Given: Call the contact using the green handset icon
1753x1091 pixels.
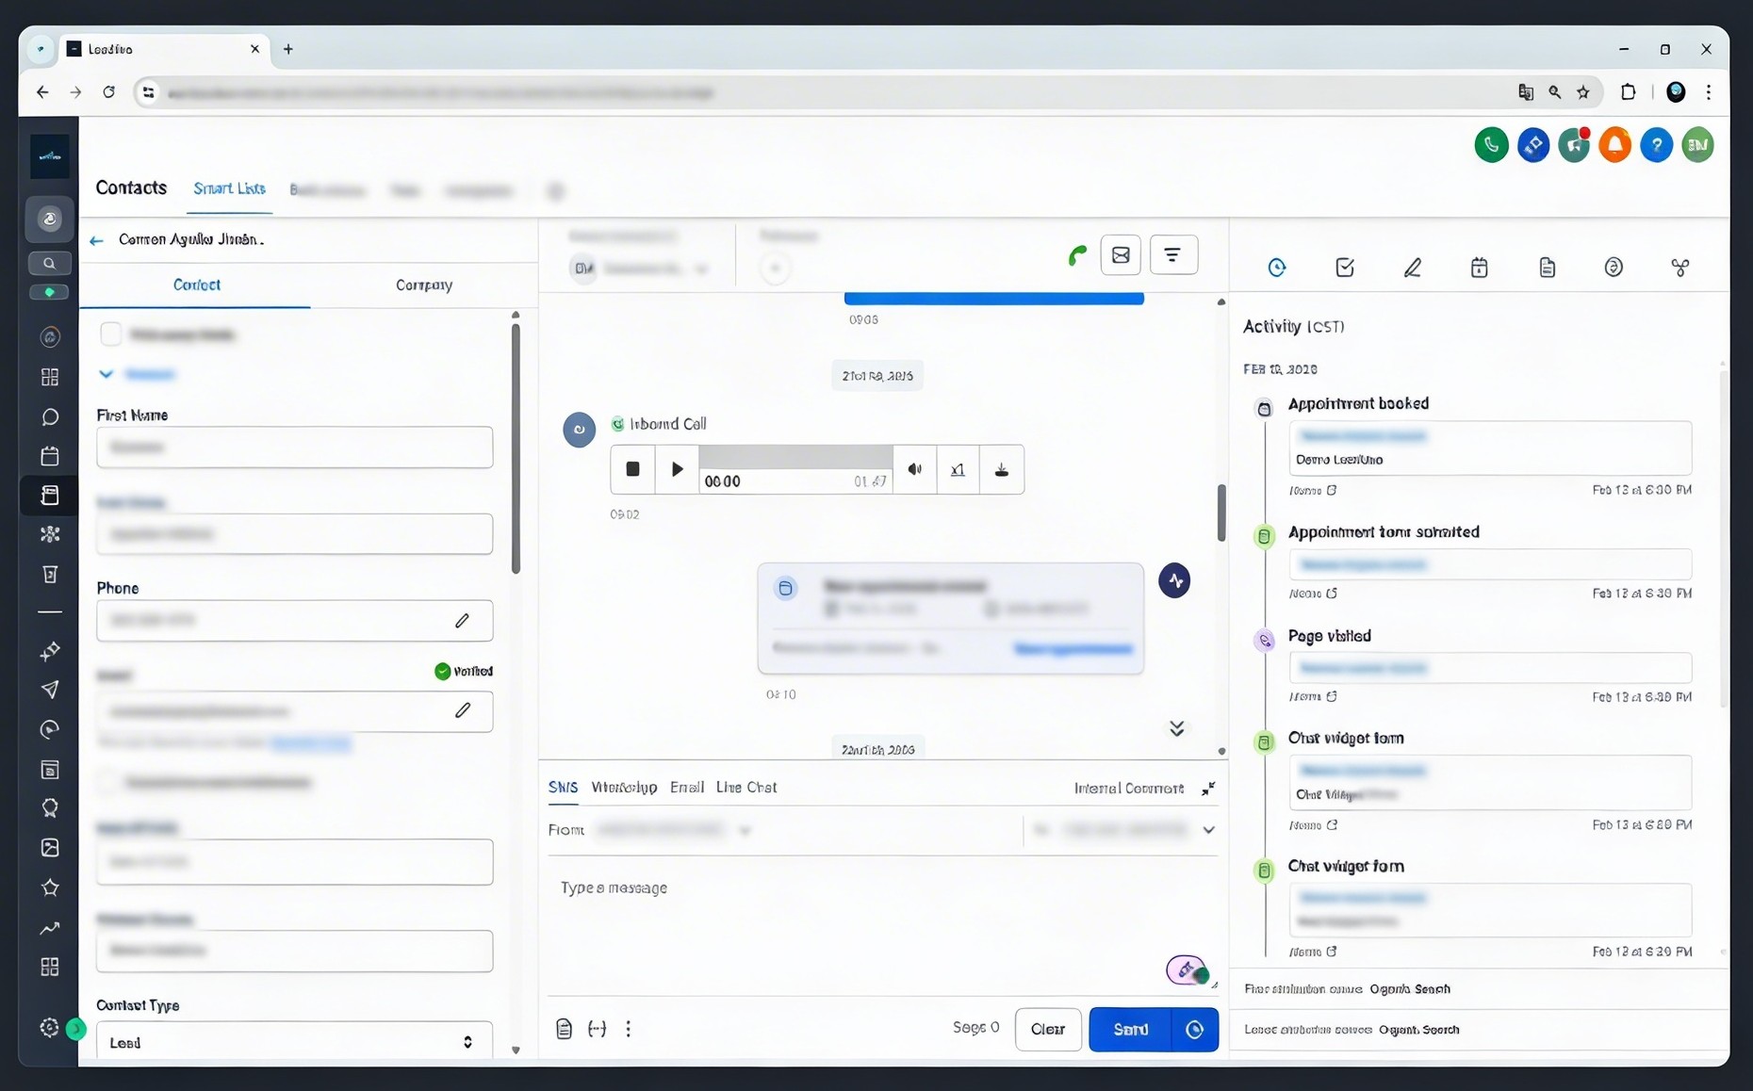Looking at the screenshot, I should coord(1077,255).
